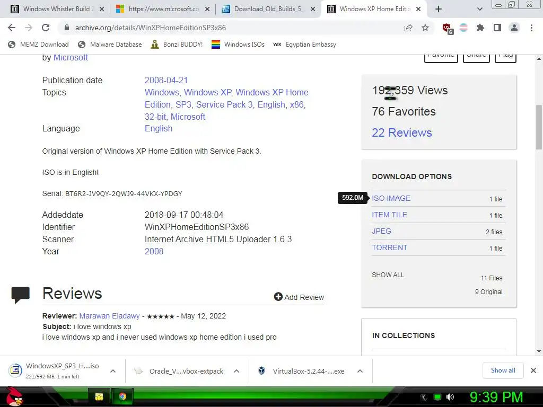Close the downloads bar
The width and height of the screenshot is (543, 407).
[533, 370]
